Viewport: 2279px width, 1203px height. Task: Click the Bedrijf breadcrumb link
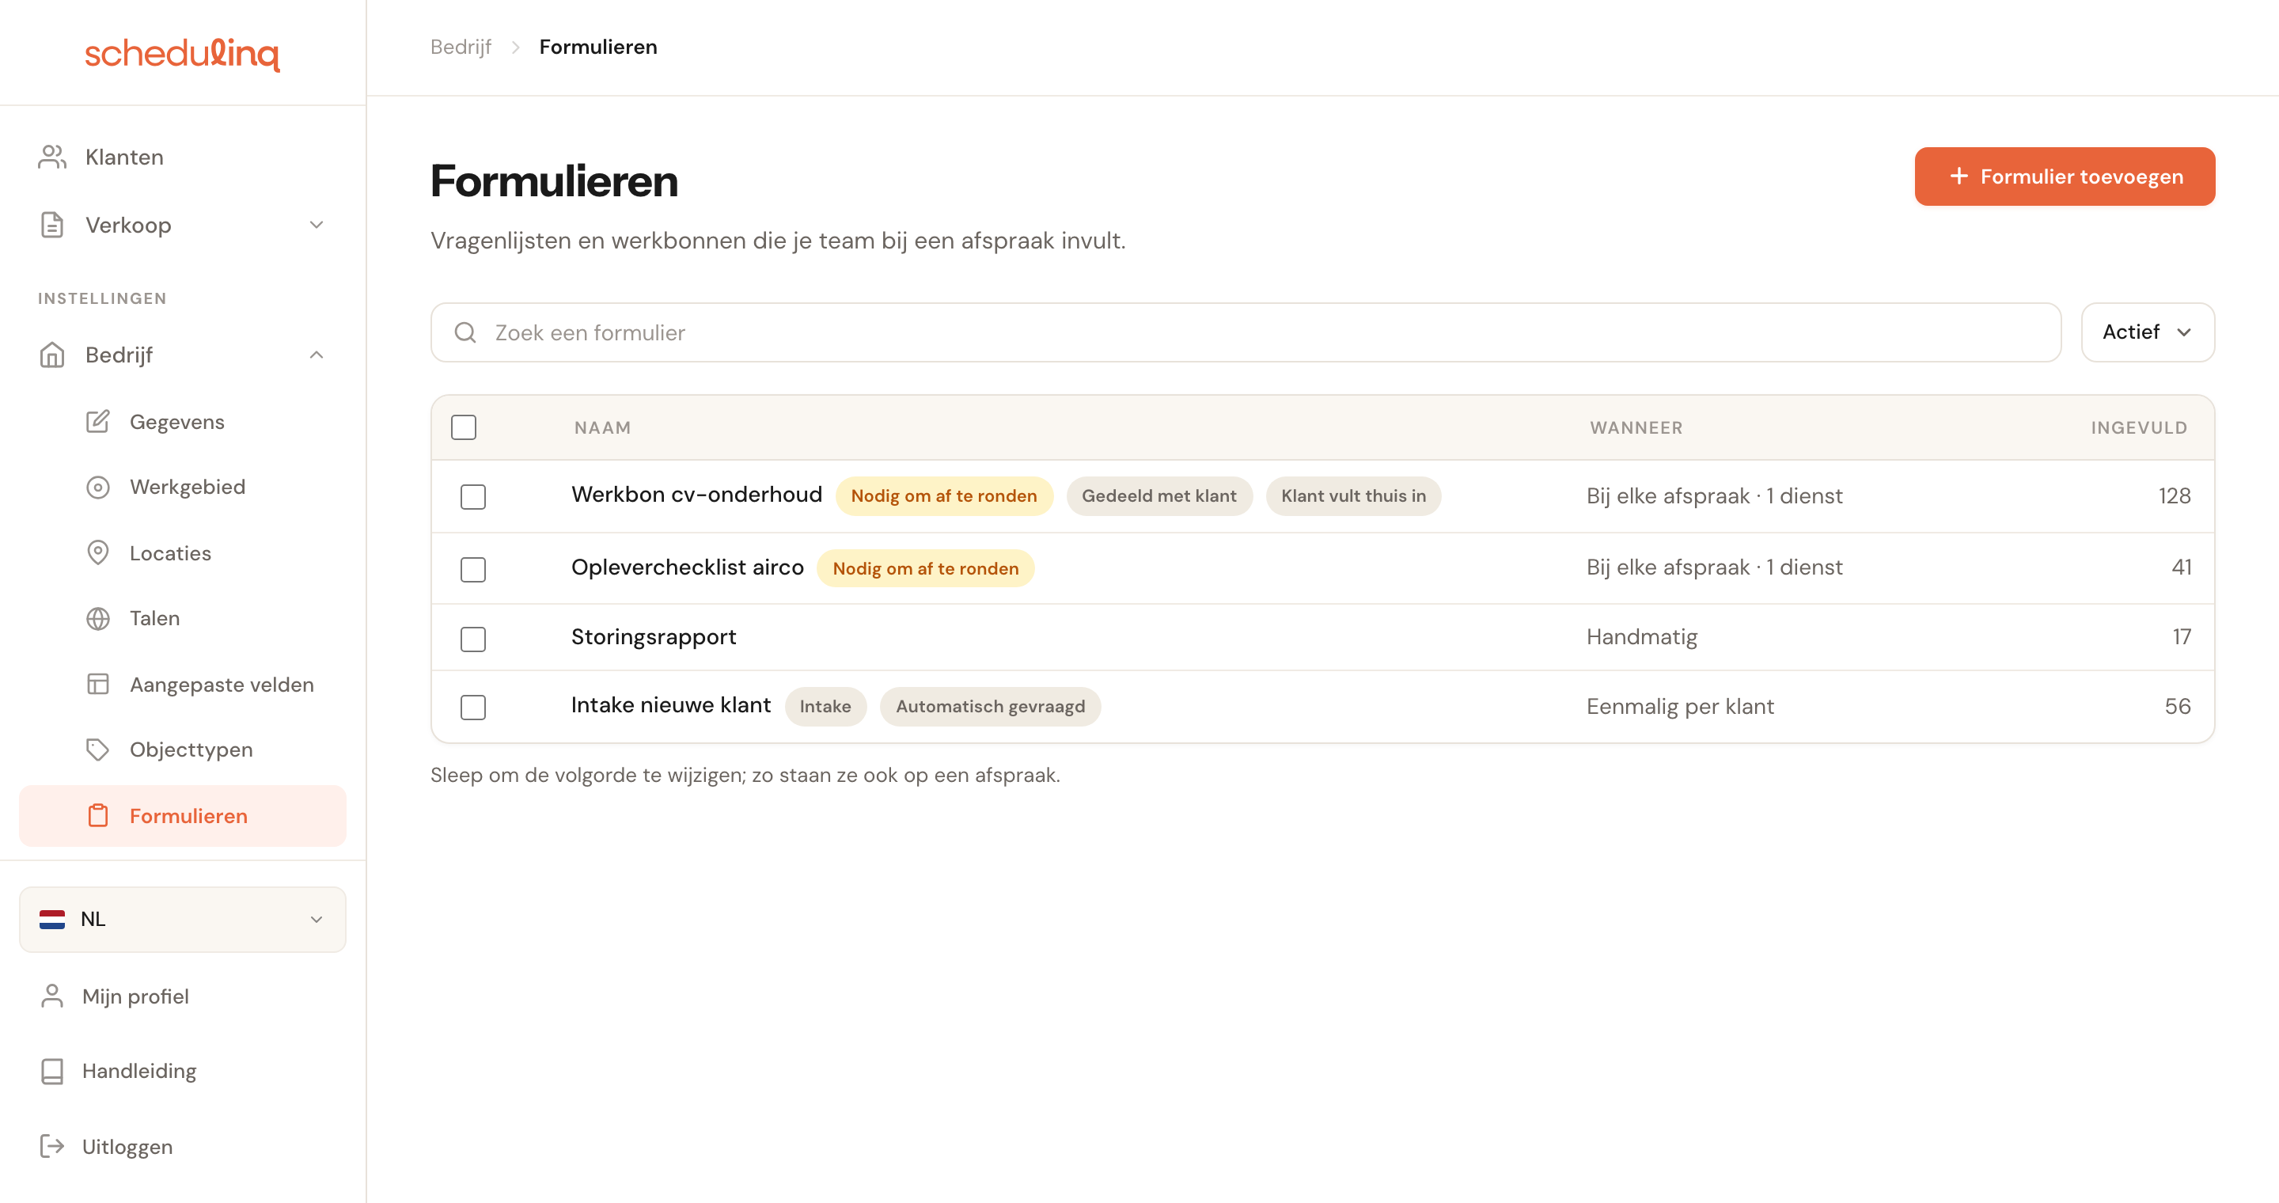point(460,47)
